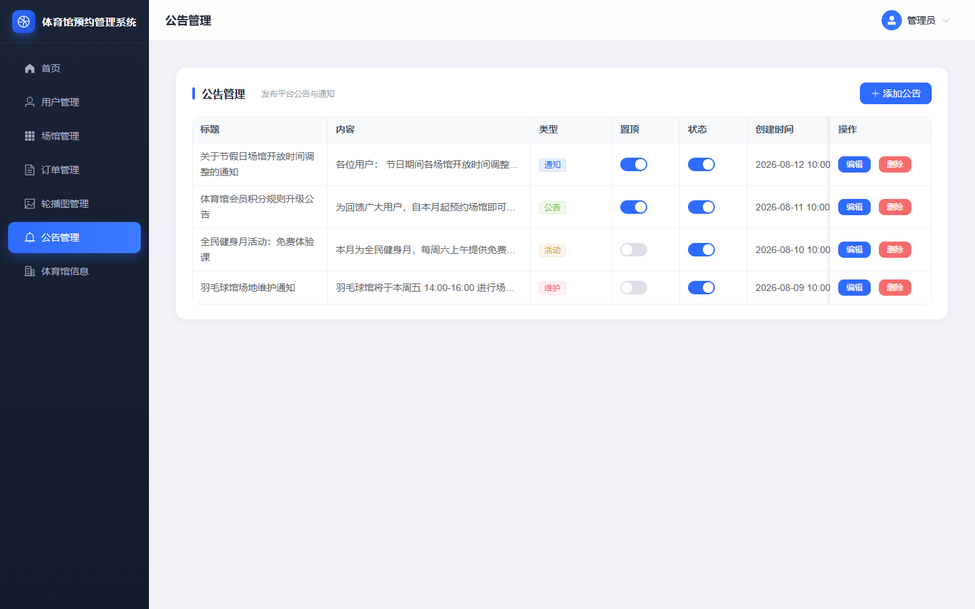975x609 pixels.
Task: Edit the 全民健身月活动 announcement
Action: coord(854,250)
